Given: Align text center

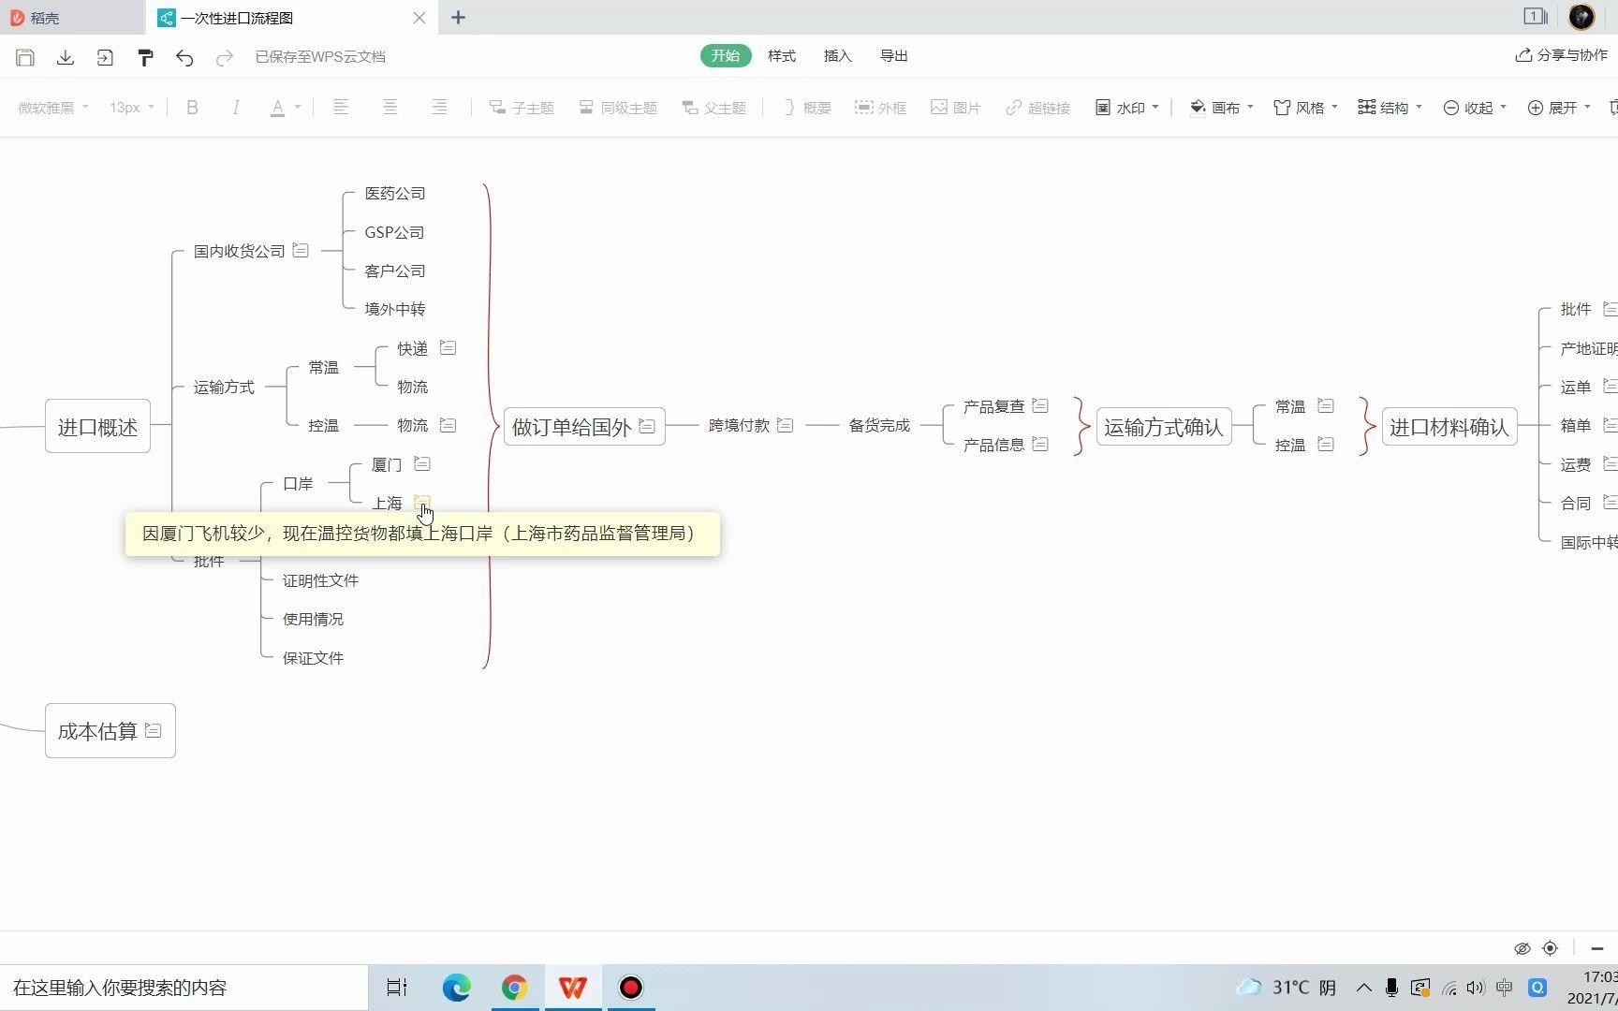Looking at the screenshot, I should 390,108.
